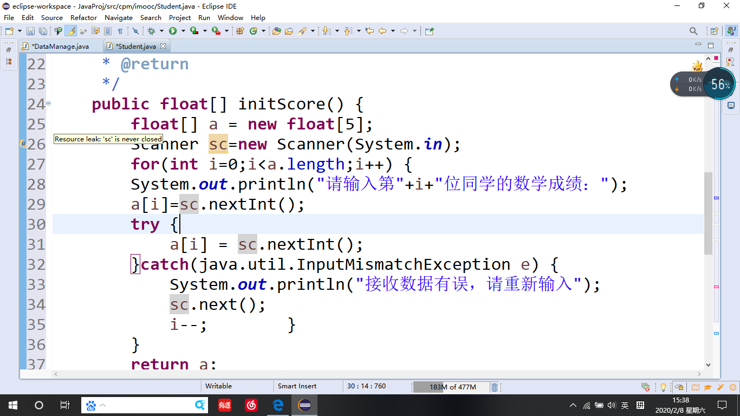Click the resource leak warning marker line 26
The height and width of the screenshot is (416, 740).
[23, 144]
